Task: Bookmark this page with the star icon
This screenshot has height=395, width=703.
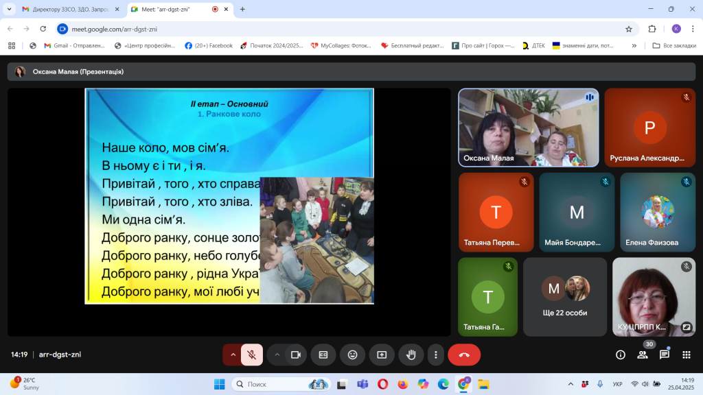Action: click(629, 29)
